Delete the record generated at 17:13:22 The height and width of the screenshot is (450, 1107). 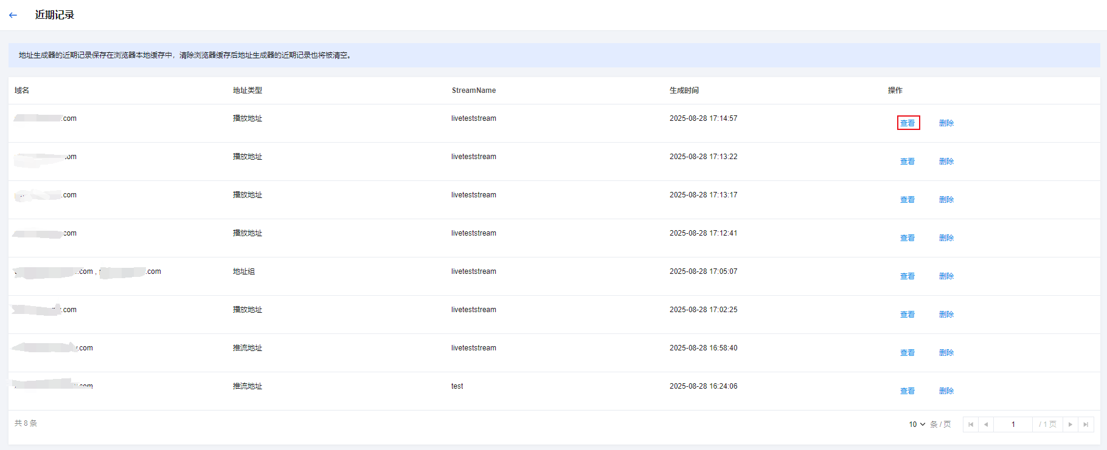click(946, 162)
